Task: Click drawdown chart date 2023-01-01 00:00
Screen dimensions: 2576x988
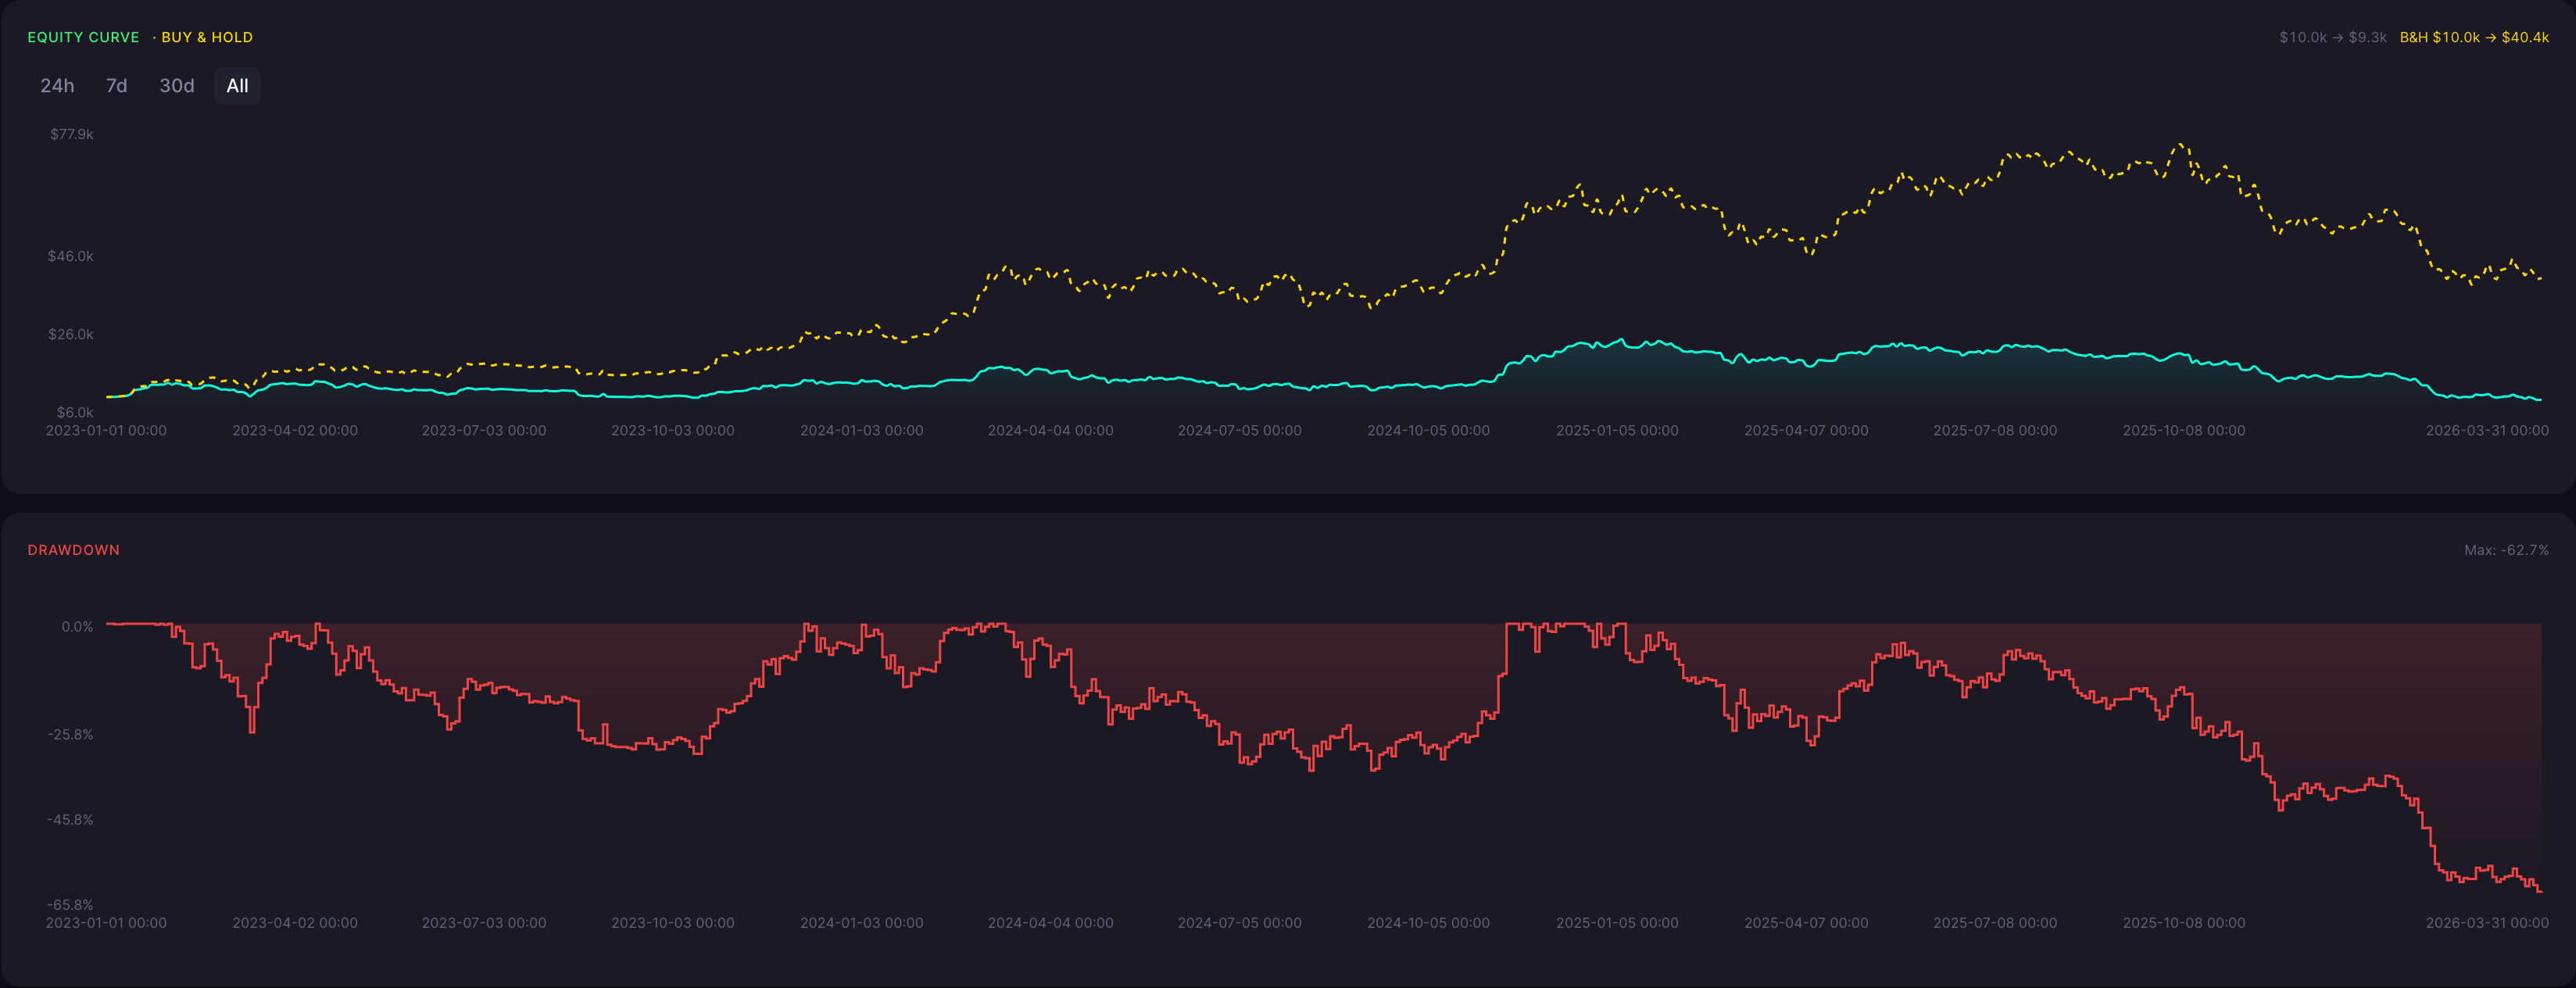Action: tap(106, 923)
